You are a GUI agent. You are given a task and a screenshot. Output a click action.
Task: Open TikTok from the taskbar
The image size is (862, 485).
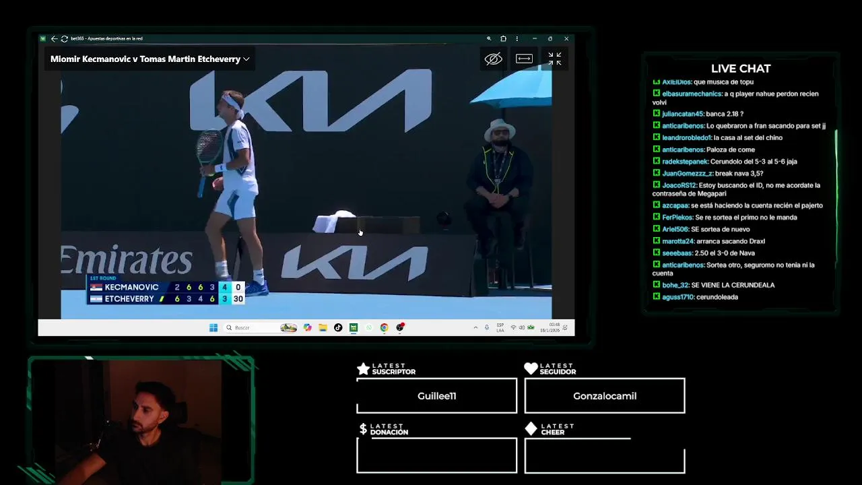coord(338,327)
